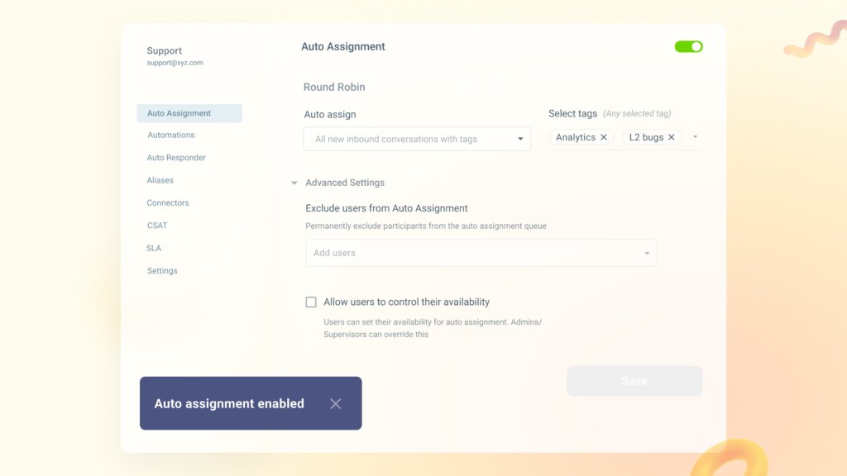Collapse the Advanced Settings section
Viewport: 847px width, 476px height.
pyautogui.click(x=294, y=183)
